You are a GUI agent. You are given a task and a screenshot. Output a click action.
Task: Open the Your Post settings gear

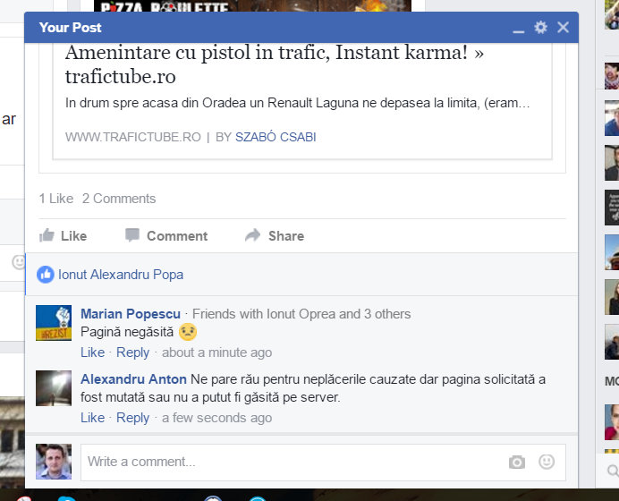click(x=540, y=27)
